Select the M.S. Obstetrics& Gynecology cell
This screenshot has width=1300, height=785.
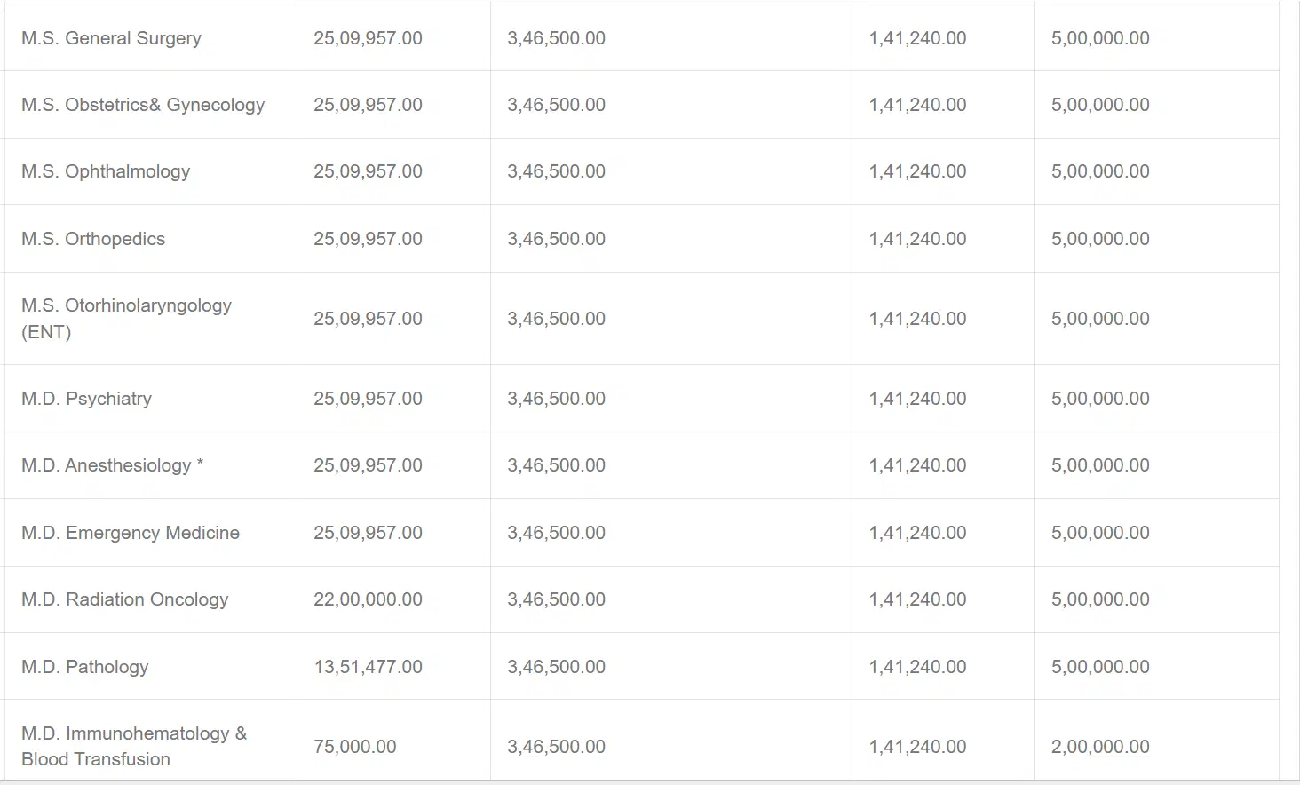[143, 105]
